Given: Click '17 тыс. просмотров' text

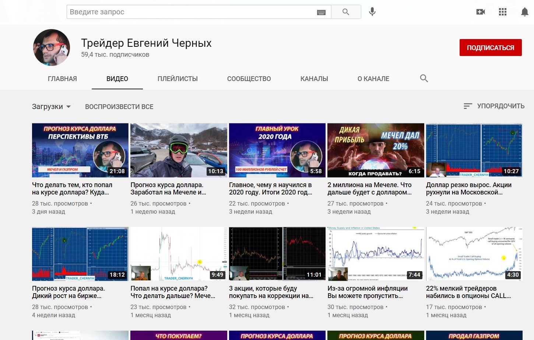Looking at the screenshot, I should tap(454, 307).
